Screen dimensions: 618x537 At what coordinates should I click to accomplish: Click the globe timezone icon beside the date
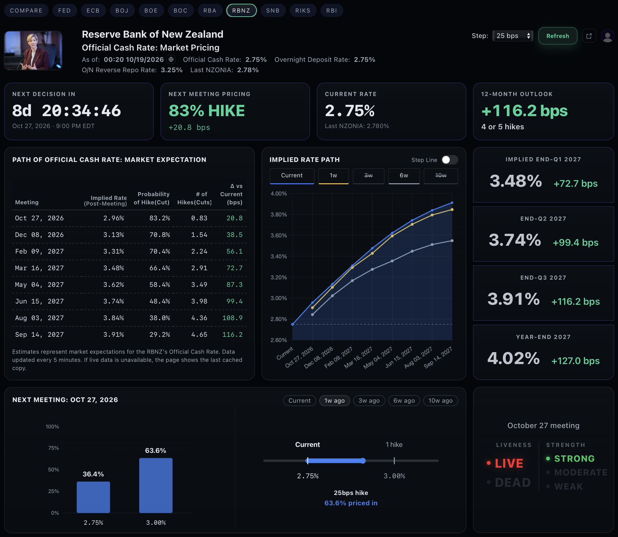(x=171, y=59)
